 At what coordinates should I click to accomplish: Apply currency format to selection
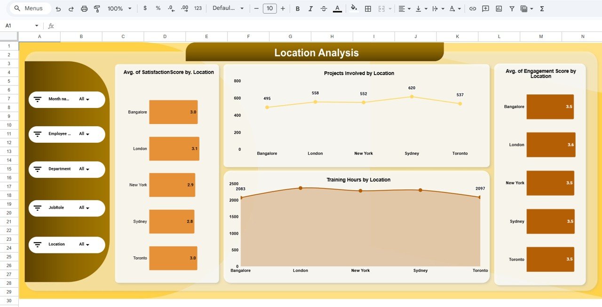(x=145, y=8)
